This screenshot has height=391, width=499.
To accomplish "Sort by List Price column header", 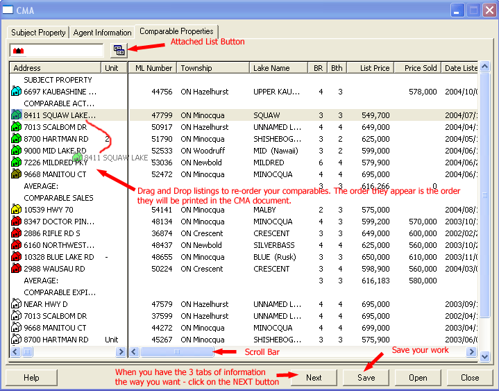I will [x=374, y=68].
